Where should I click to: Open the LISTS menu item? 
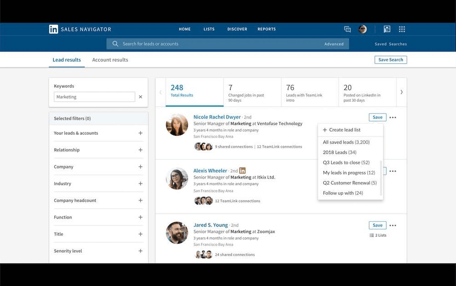[209, 29]
